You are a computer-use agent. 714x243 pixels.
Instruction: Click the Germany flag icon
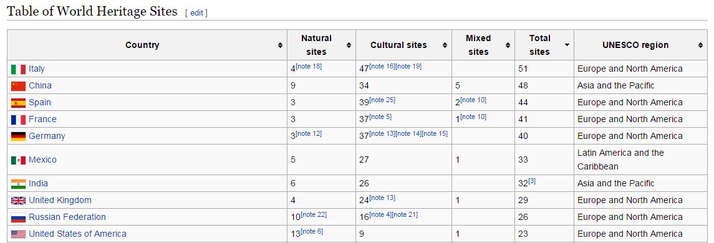pos(18,136)
